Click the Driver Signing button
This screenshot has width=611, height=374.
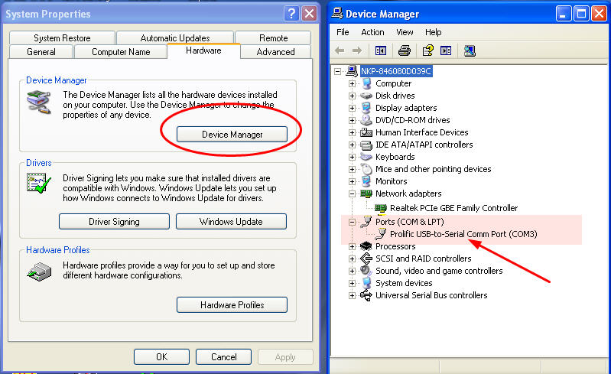tap(114, 221)
